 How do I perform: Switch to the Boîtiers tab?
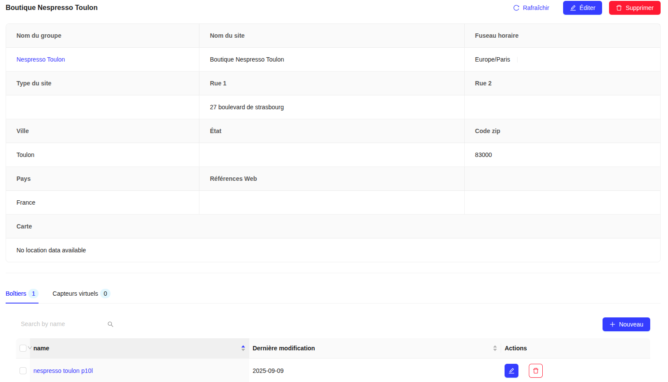click(x=16, y=294)
